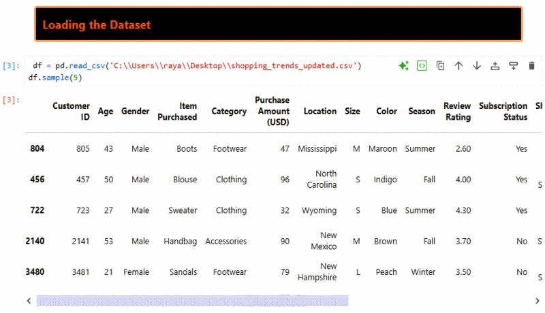Select the 'Loading the Dataset' heading cell

tap(278, 24)
